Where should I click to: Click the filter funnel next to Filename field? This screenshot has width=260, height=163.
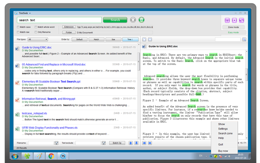point(56,143)
